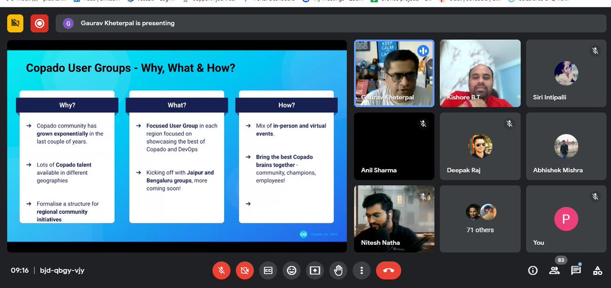Click the Present now screen share icon
This screenshot has width=611, height=288.
pos(315,271)
